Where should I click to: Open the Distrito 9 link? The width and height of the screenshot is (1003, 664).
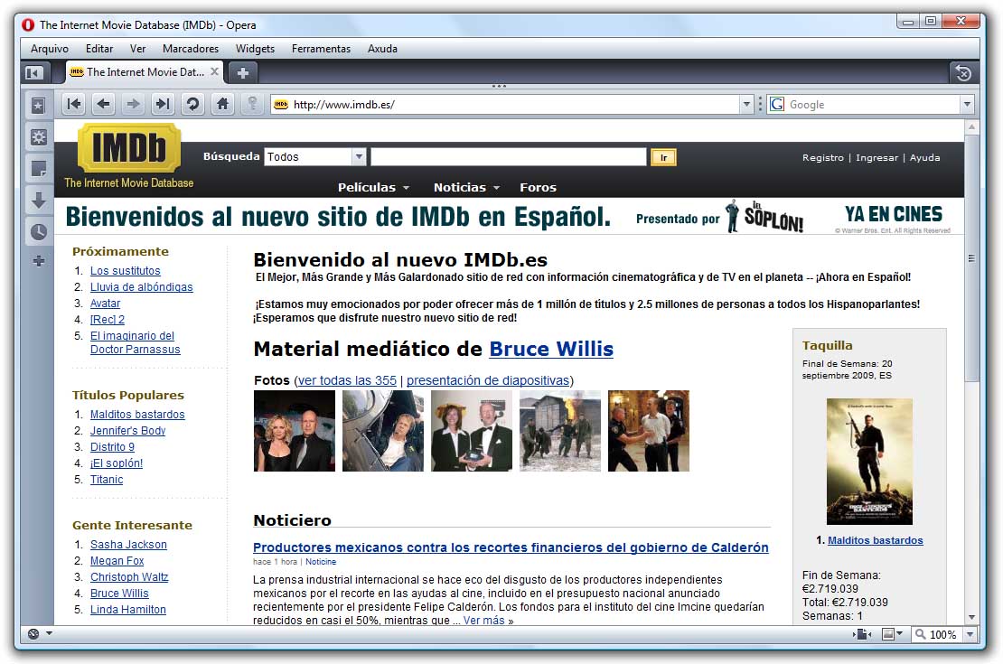point(112,447)
